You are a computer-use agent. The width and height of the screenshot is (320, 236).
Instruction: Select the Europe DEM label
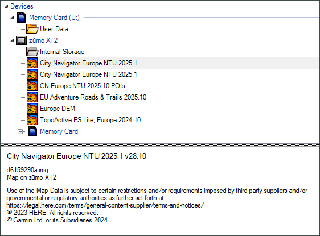click(x=58, y=109)
